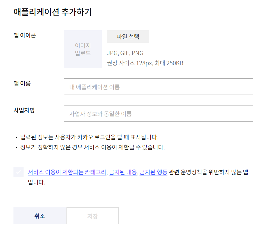
Task: Click the 내 애플리케이션 이름 placeholder field
Action: coord(158,86)
